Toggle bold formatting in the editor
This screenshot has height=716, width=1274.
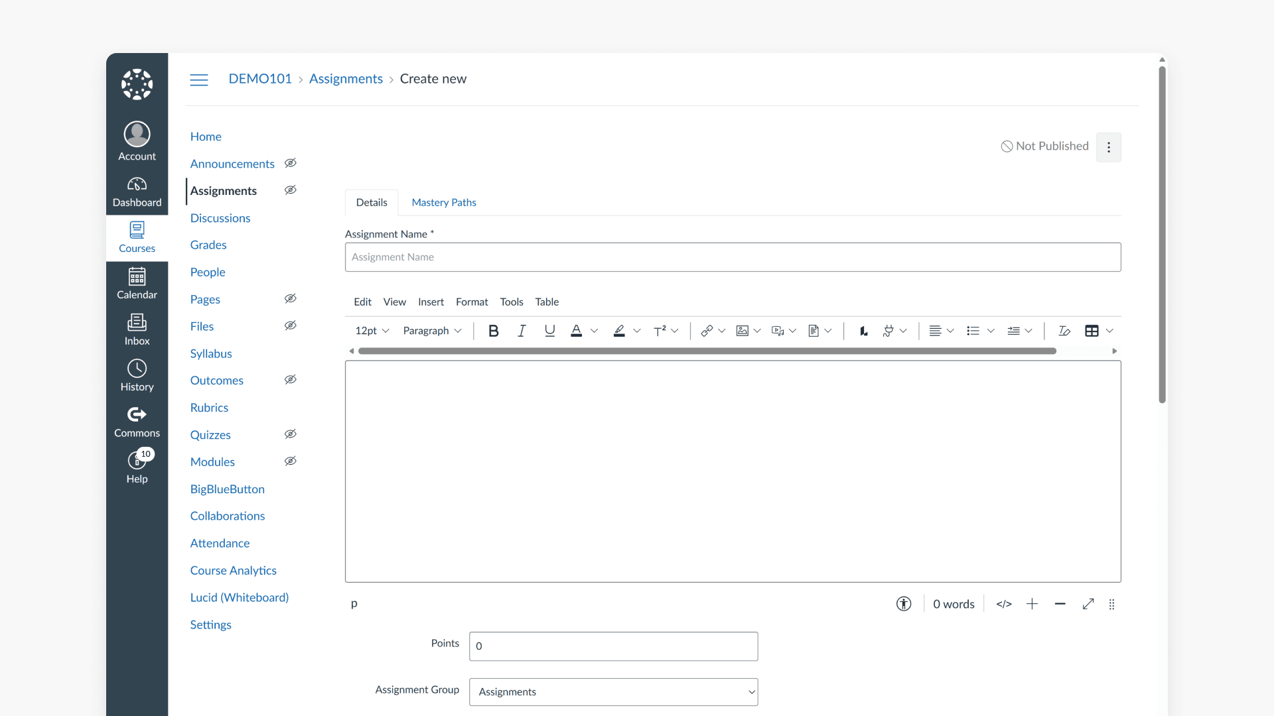coord(493,330)
